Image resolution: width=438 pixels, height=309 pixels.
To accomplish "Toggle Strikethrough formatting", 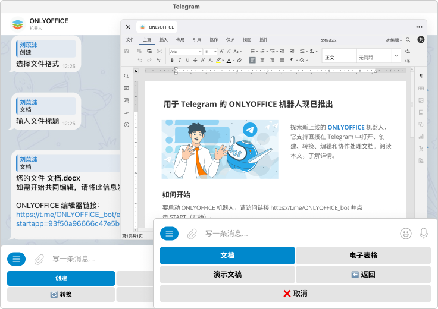I will pos(195,60).
